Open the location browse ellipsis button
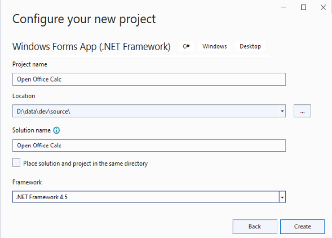 coord(302,111)
